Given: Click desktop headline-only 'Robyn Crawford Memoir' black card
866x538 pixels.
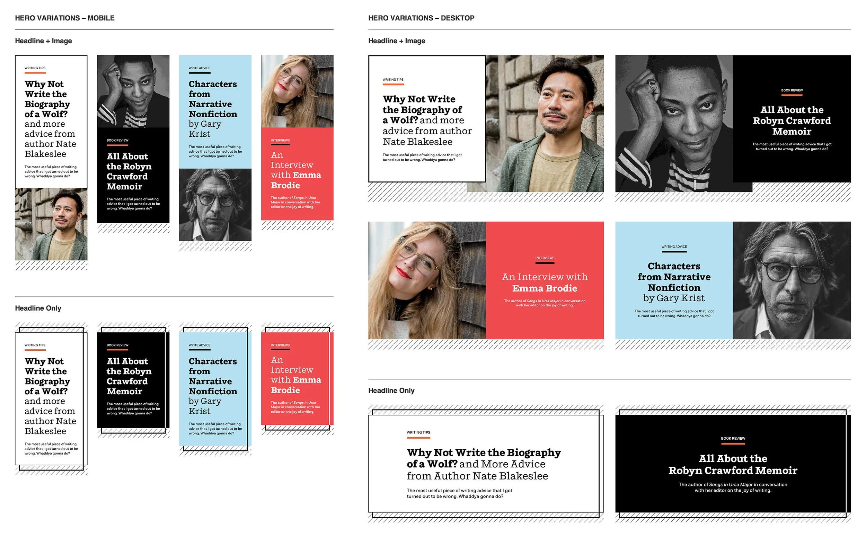Looking at the screenshot, I should pos(733,464).
